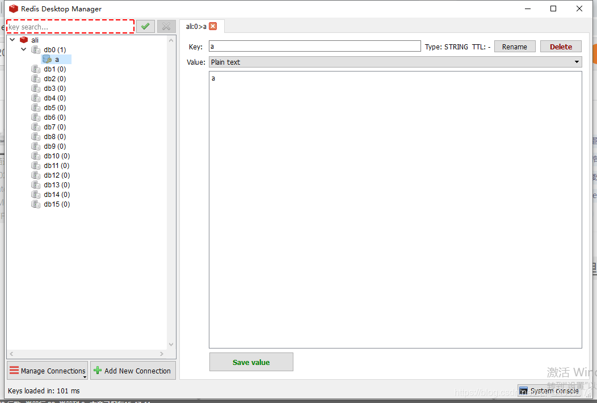Image resolution: width=597 pixels, height=403 pixels.
Task: Clear key search with gray X button
Action: (166, 26)
